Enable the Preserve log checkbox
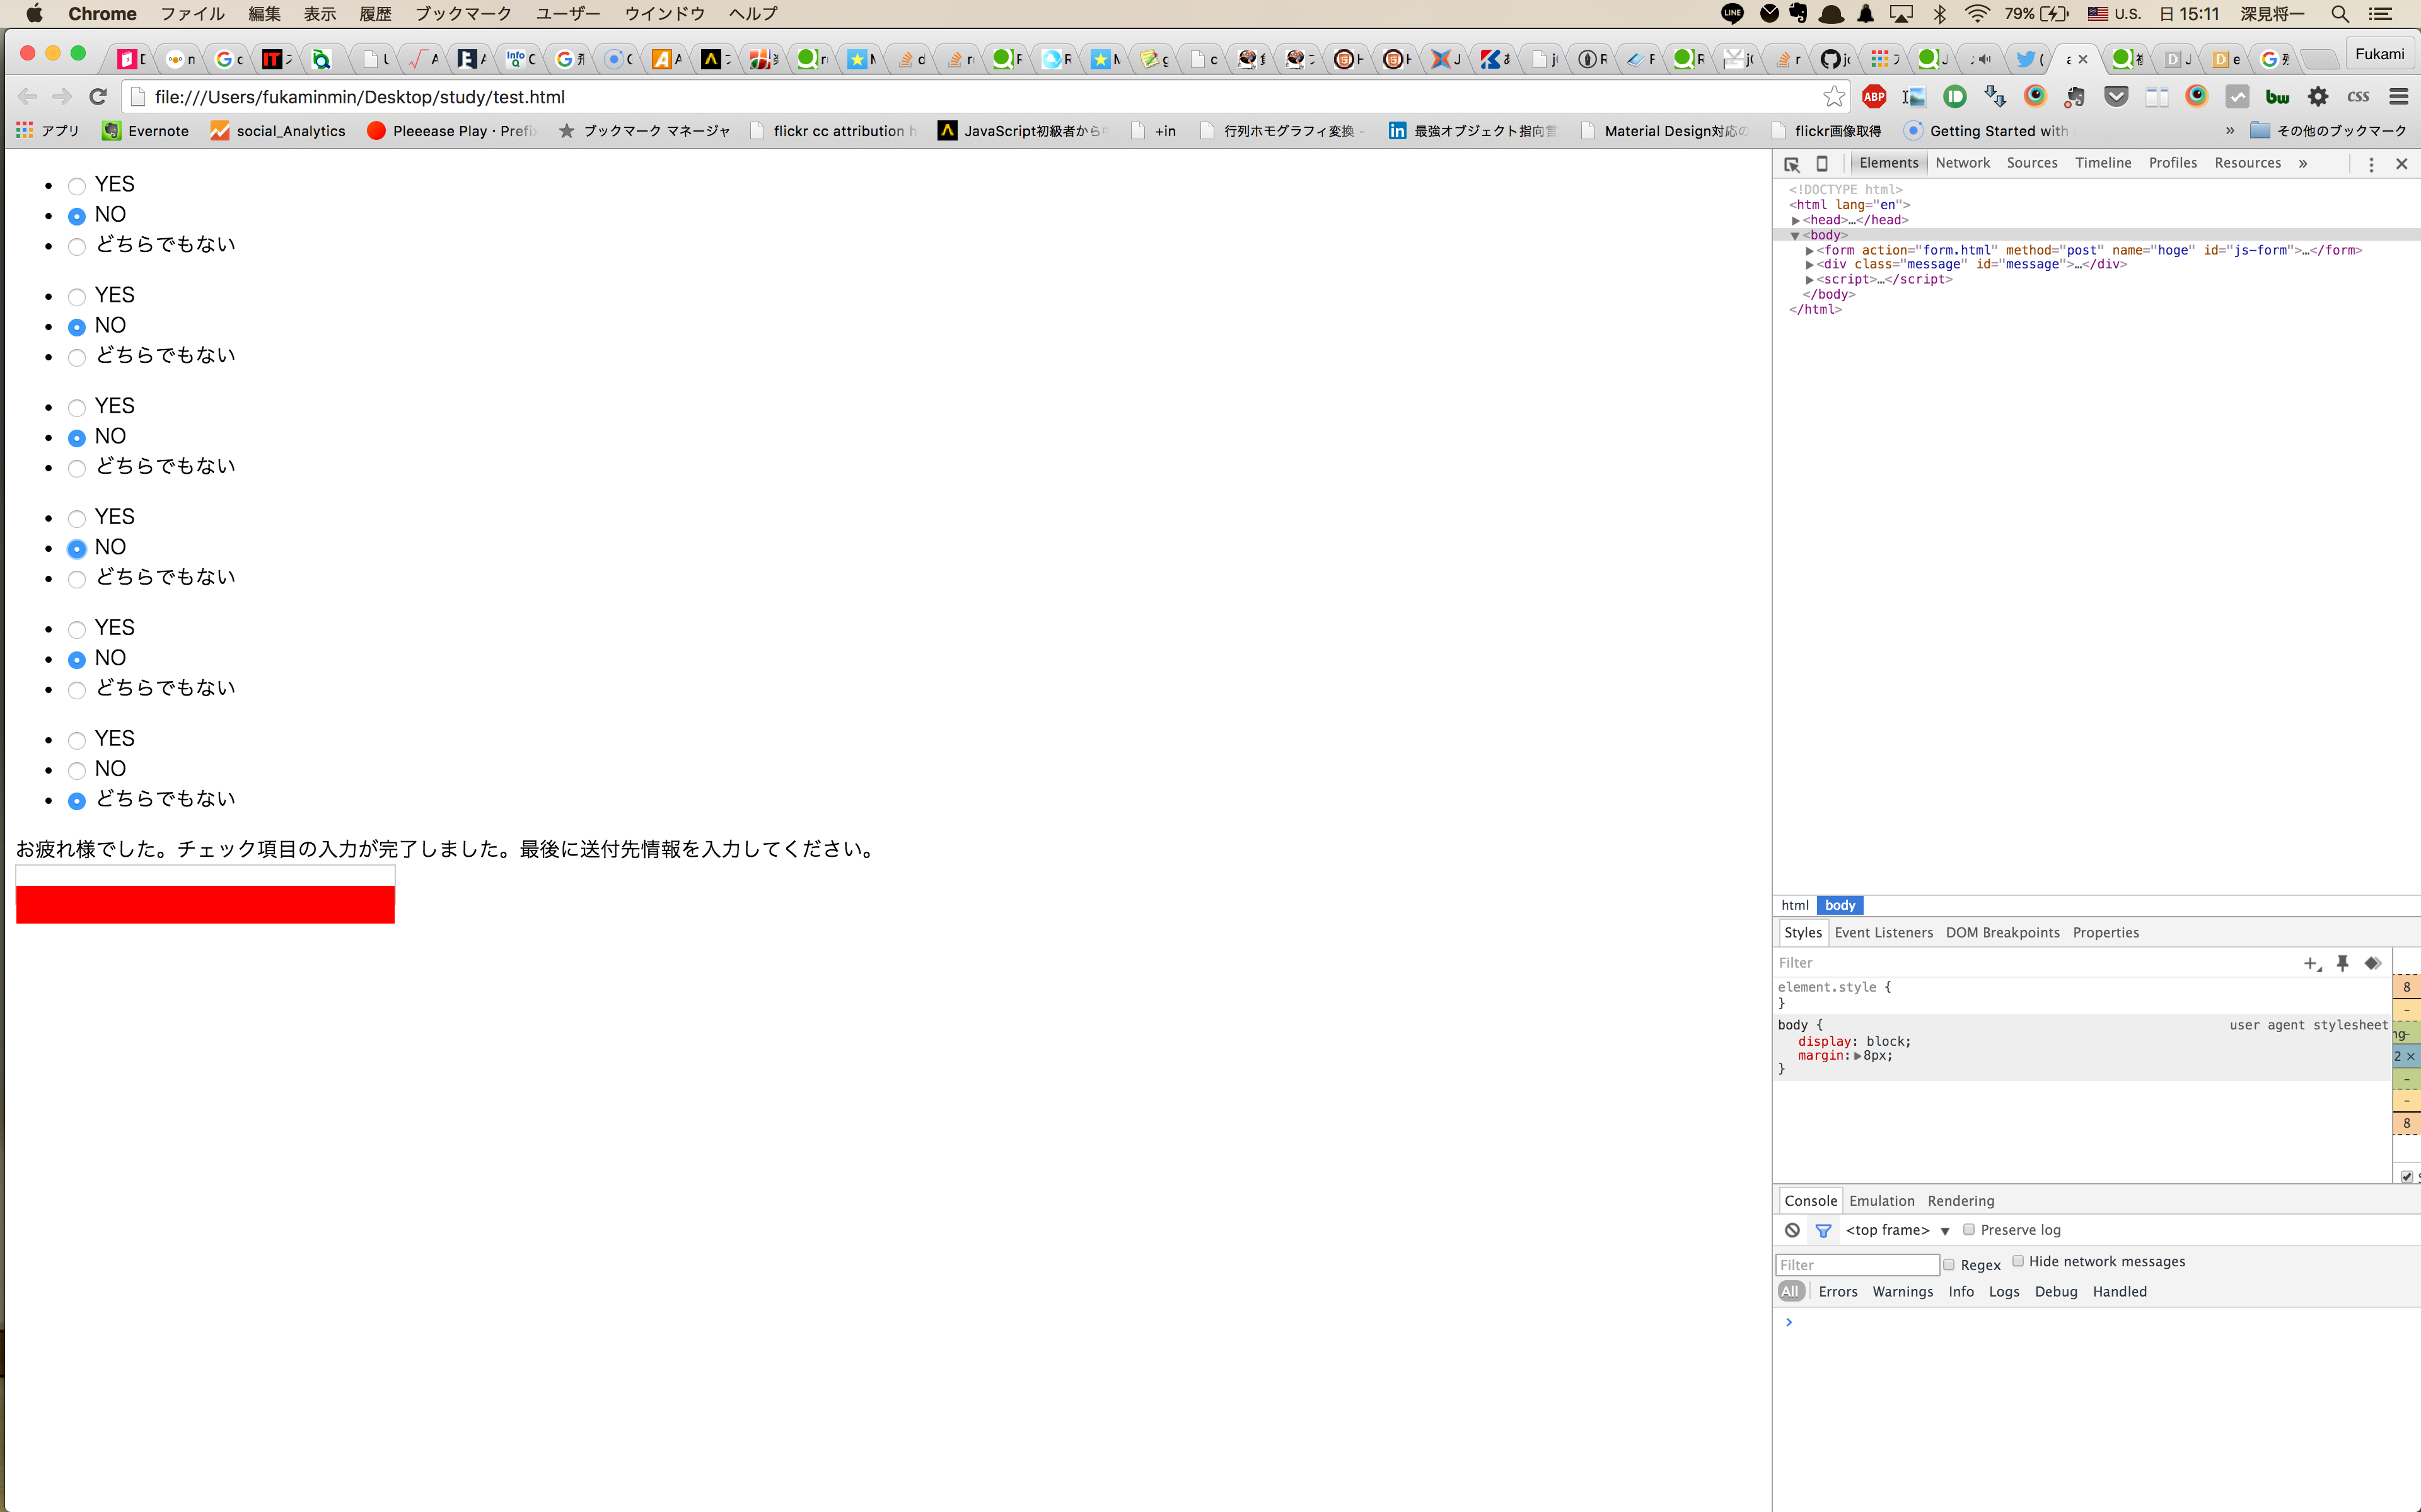Screen dimensions: 2421x1512 1968,1229
